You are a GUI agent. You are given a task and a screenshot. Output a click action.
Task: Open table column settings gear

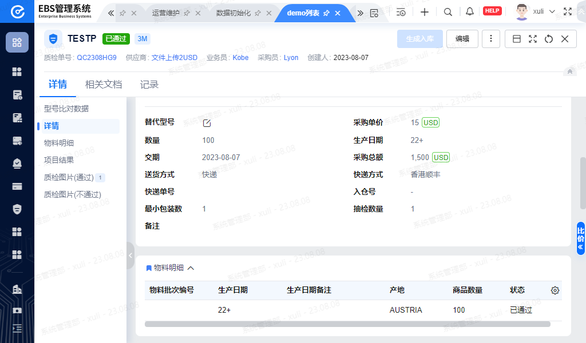click(555, 290)
